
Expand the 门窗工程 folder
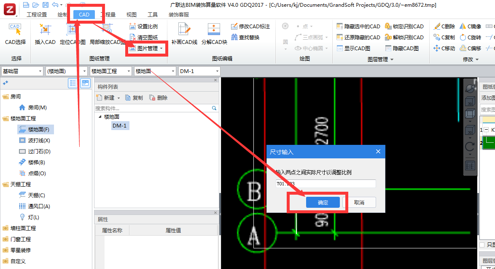coord(5,239)
